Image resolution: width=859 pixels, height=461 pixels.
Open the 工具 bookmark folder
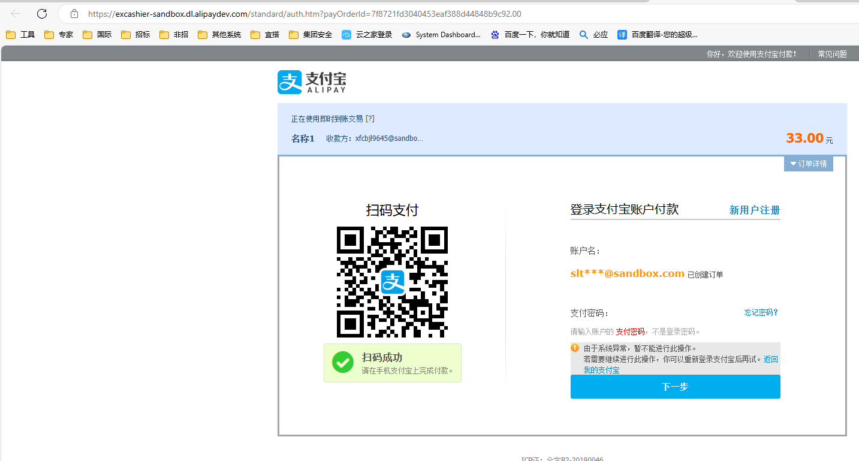(x=20, y=35)
